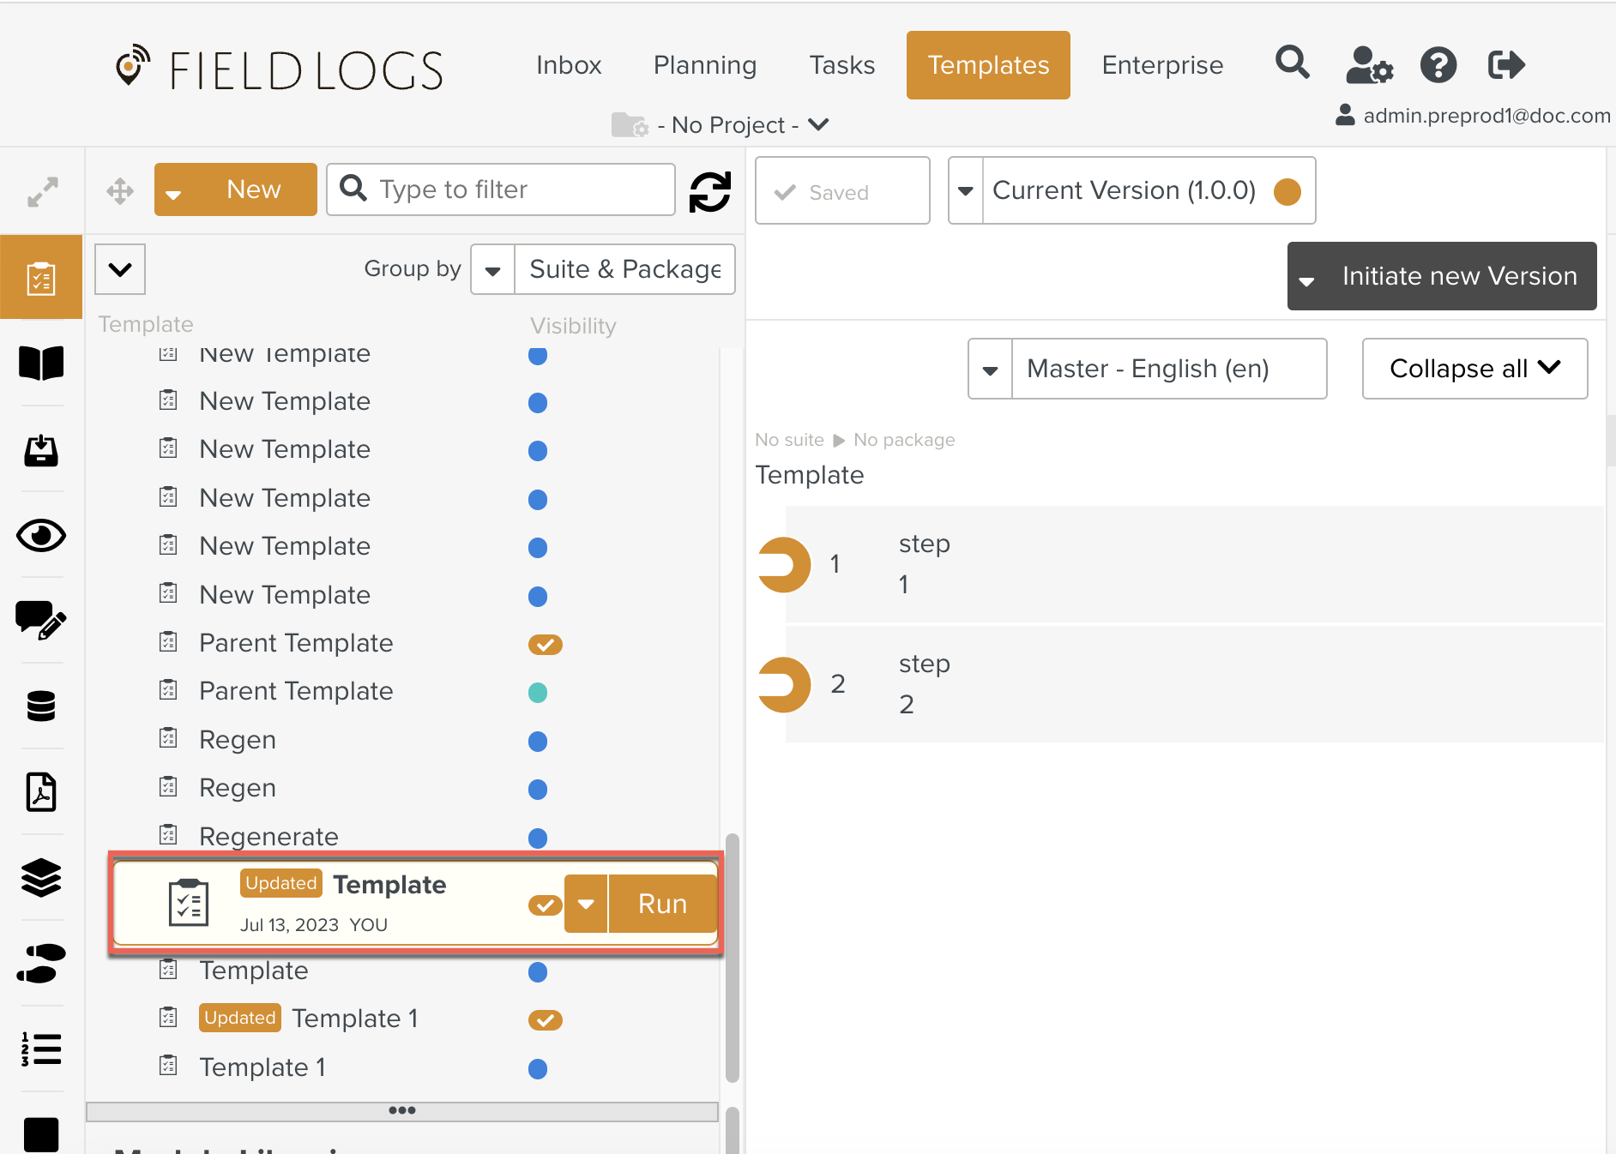Click the No package breadcrumb
This screenshot has height=1154, width=1616.
coord(904,440)
